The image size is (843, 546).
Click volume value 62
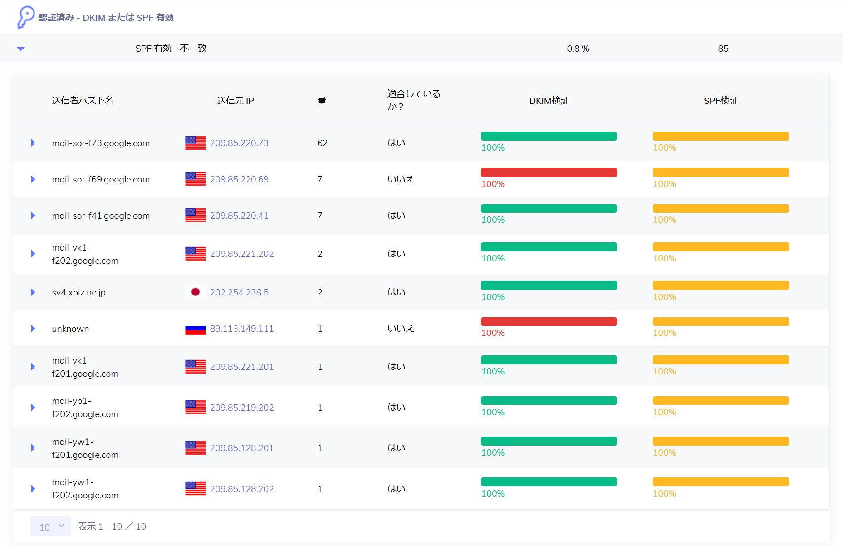click(322, 143)
